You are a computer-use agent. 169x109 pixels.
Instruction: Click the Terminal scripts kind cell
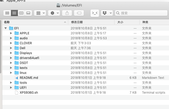click(154, 93)
